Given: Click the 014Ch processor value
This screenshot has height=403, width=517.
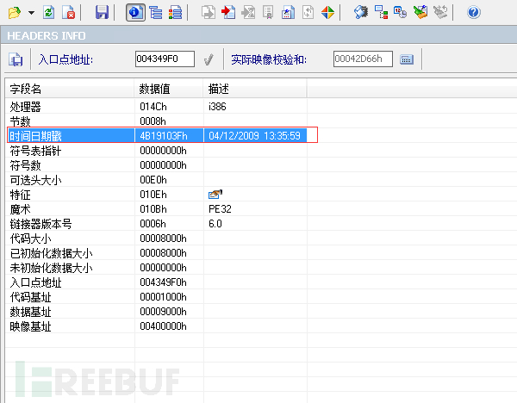Looking at the screenshot, I should [x=153, y=107].
